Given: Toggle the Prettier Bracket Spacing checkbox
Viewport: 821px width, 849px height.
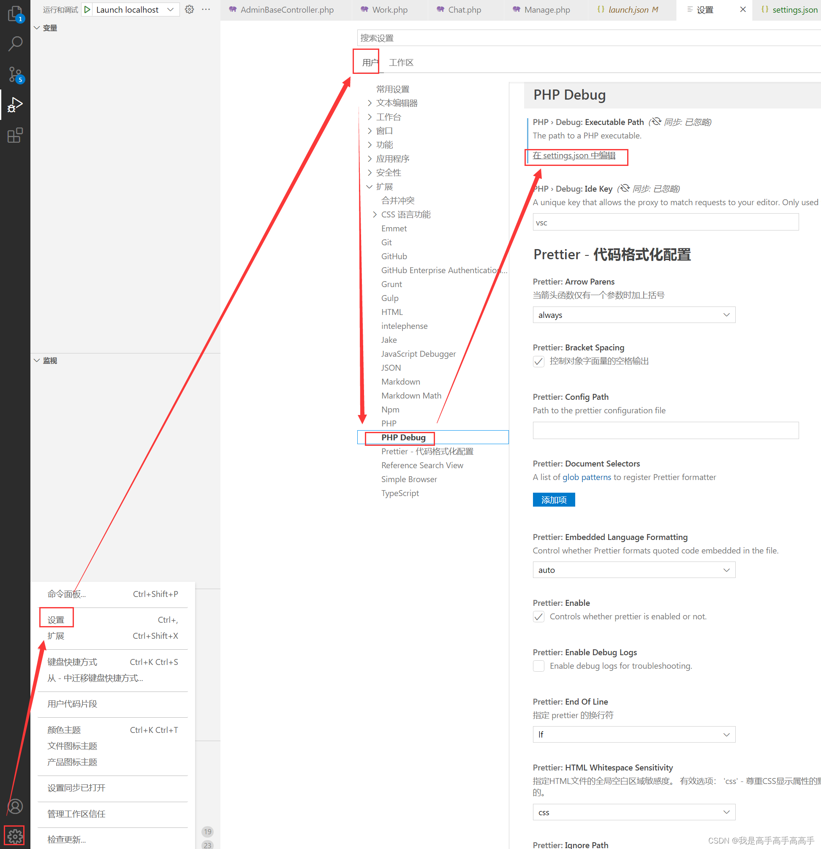Looking at the screenshot, I should (538, 361).
